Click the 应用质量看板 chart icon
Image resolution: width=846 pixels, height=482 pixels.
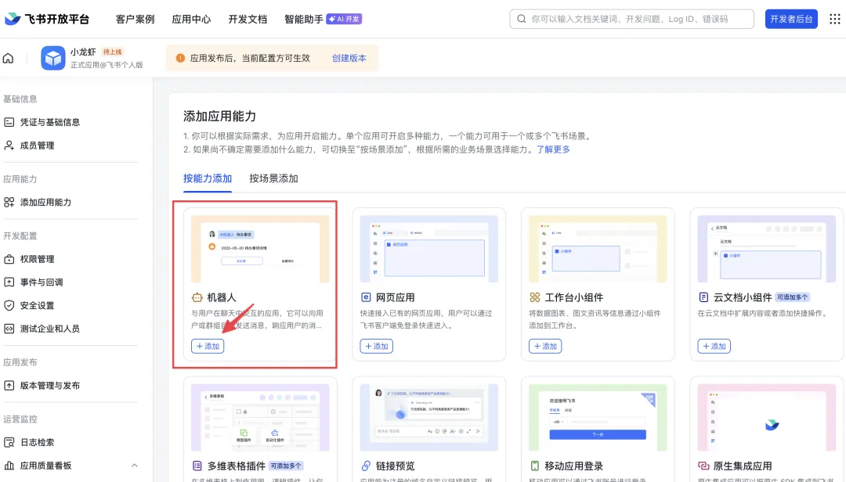click(x=9, y=466)
